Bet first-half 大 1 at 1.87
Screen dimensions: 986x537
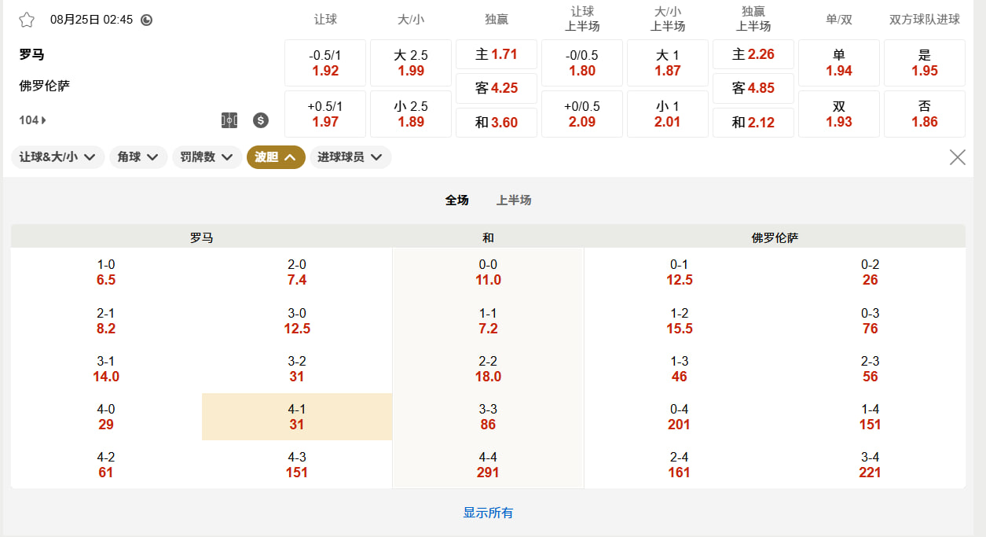(x=668, y=63)
